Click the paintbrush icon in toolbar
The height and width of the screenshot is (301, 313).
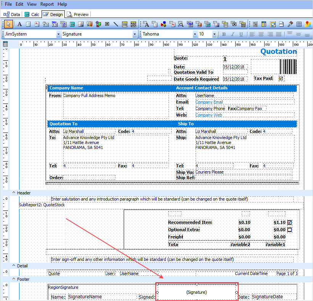click(x=291, y=24)
